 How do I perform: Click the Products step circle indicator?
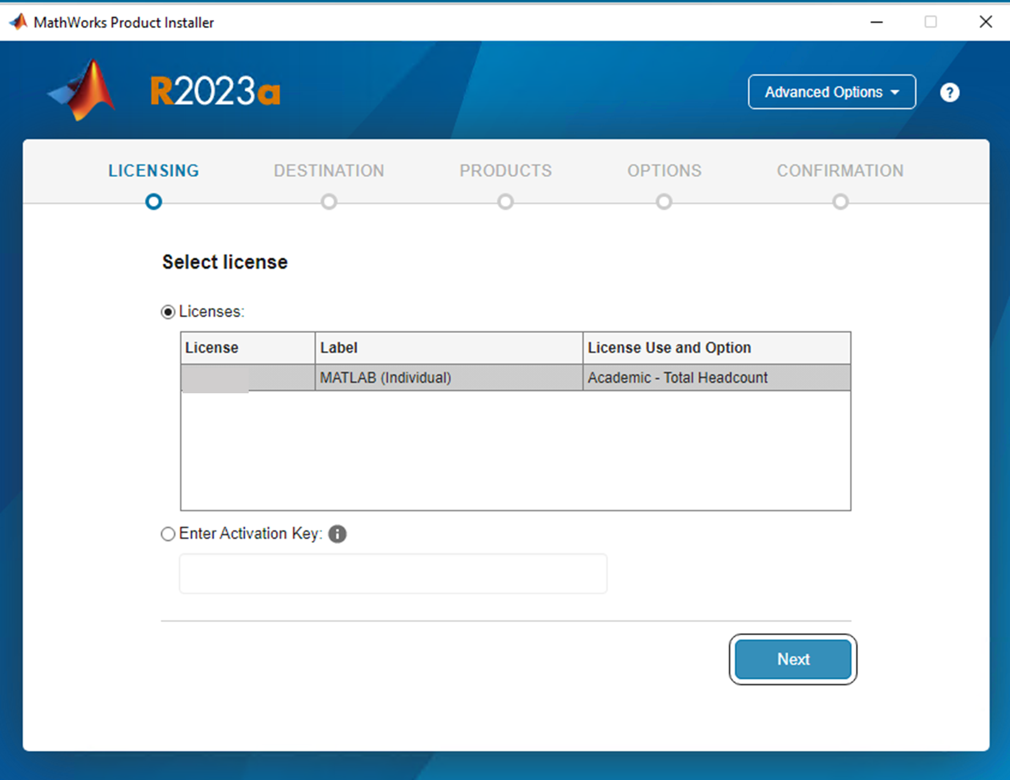(506, 202)
